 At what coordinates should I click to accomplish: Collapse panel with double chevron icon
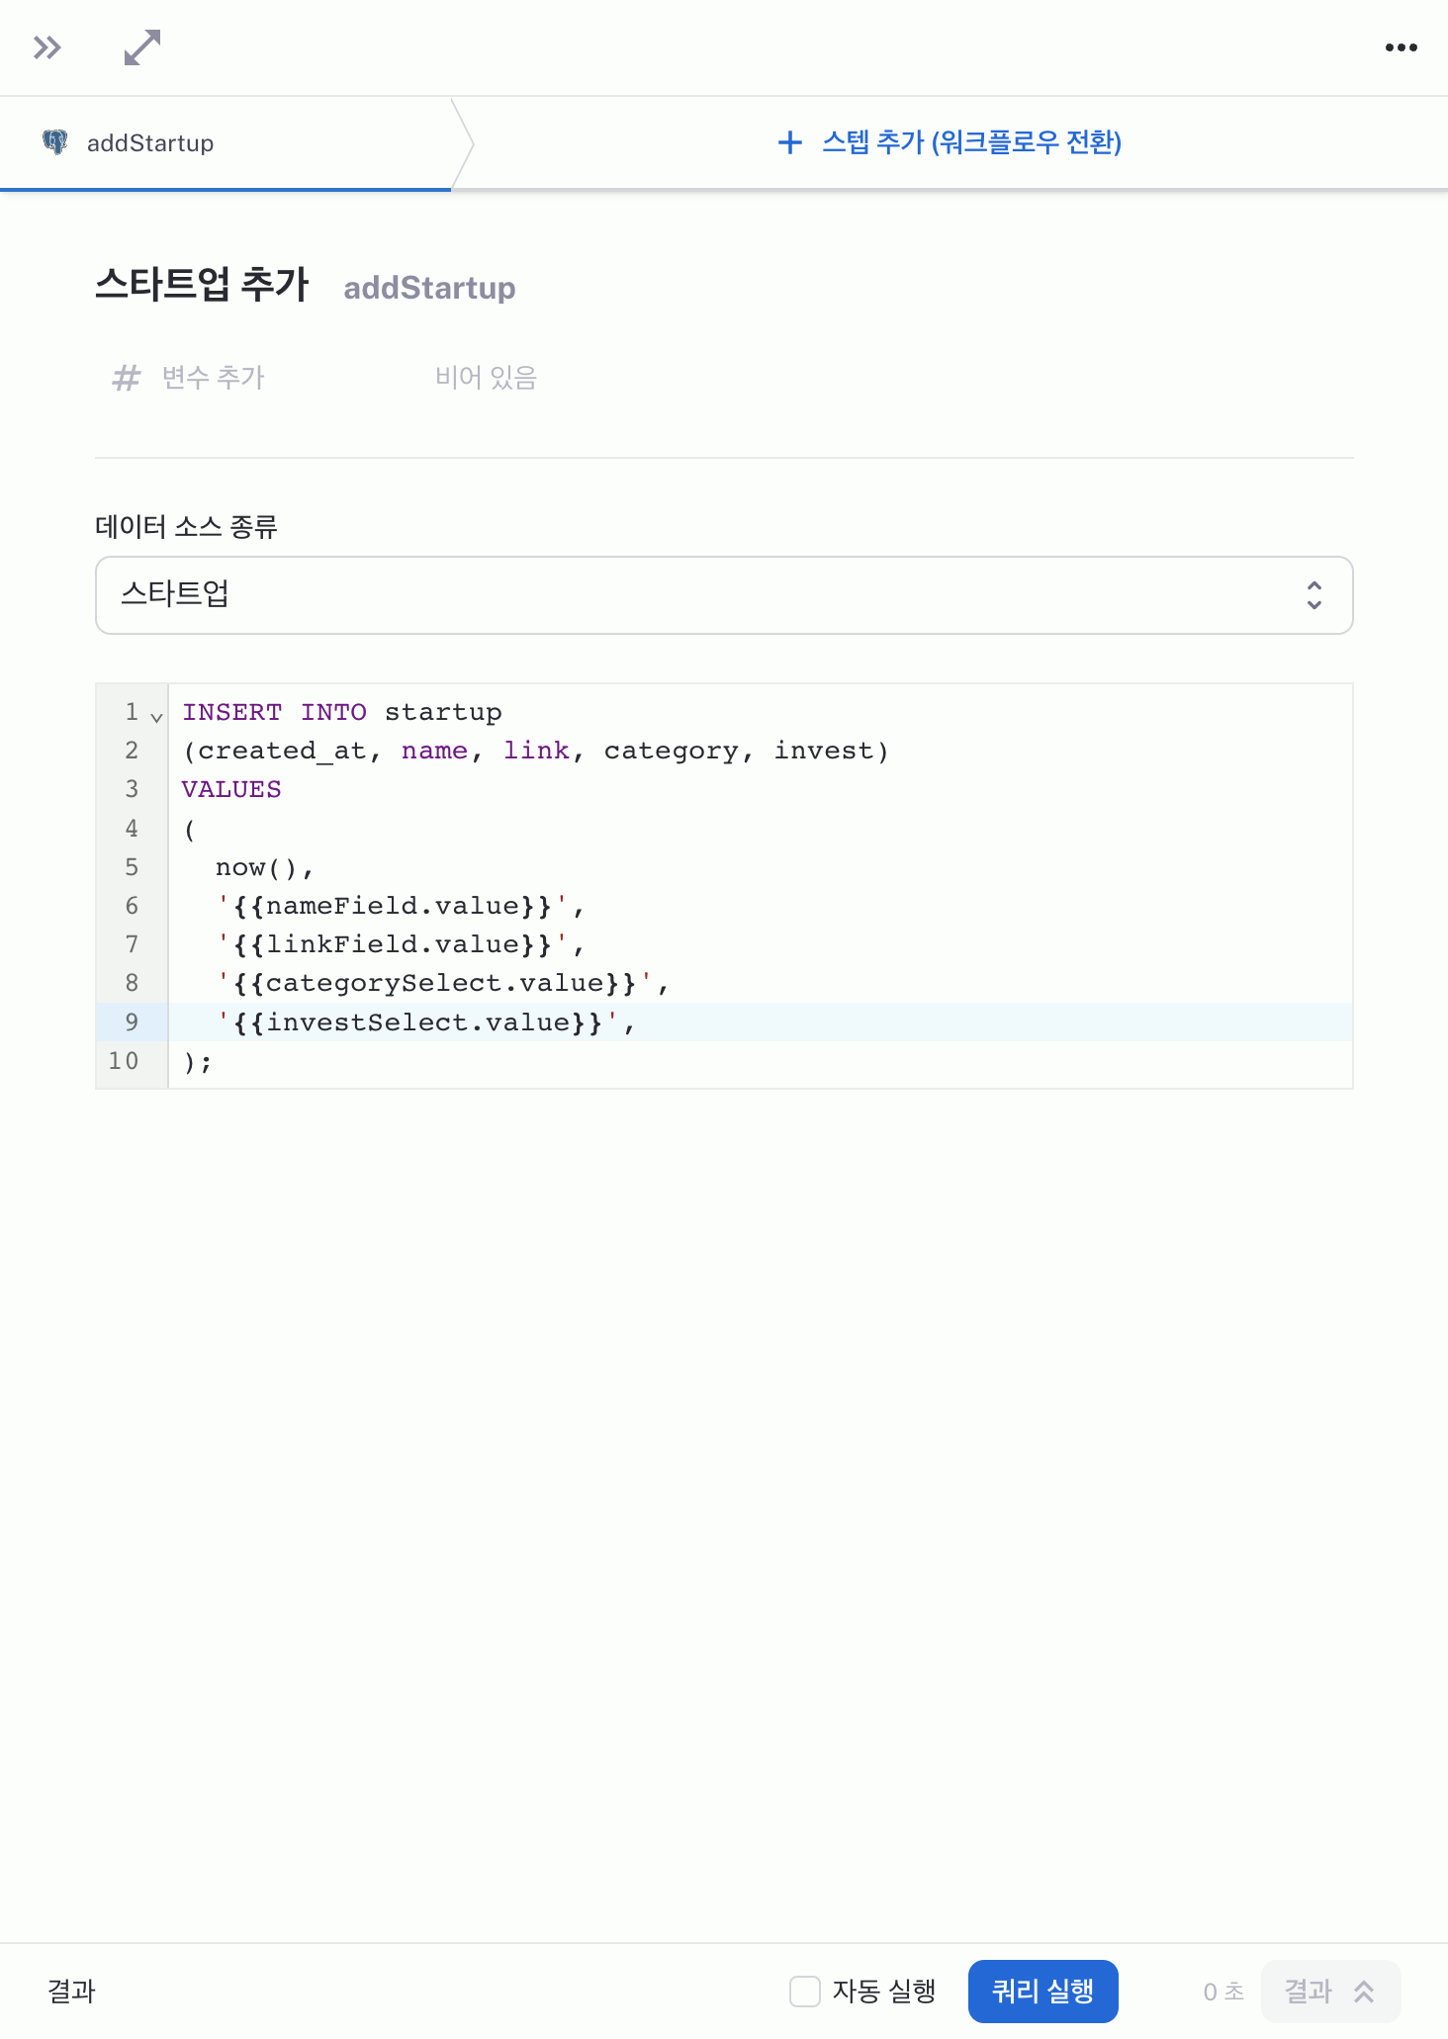pyautogui.click(x=47, y=47)
